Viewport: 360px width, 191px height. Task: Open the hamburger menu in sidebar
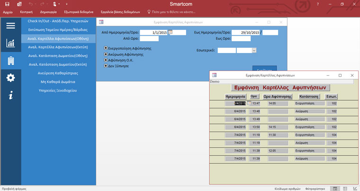(10, 26)
